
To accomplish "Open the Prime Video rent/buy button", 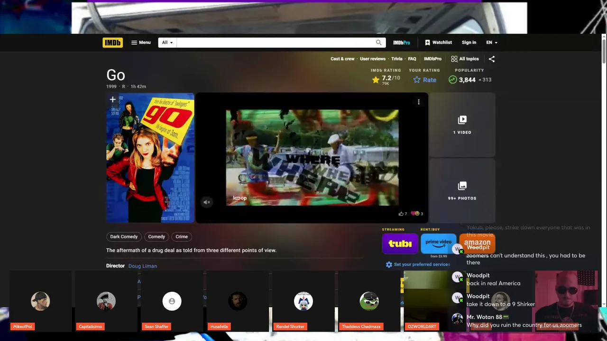I will click(x=438, y=243).
